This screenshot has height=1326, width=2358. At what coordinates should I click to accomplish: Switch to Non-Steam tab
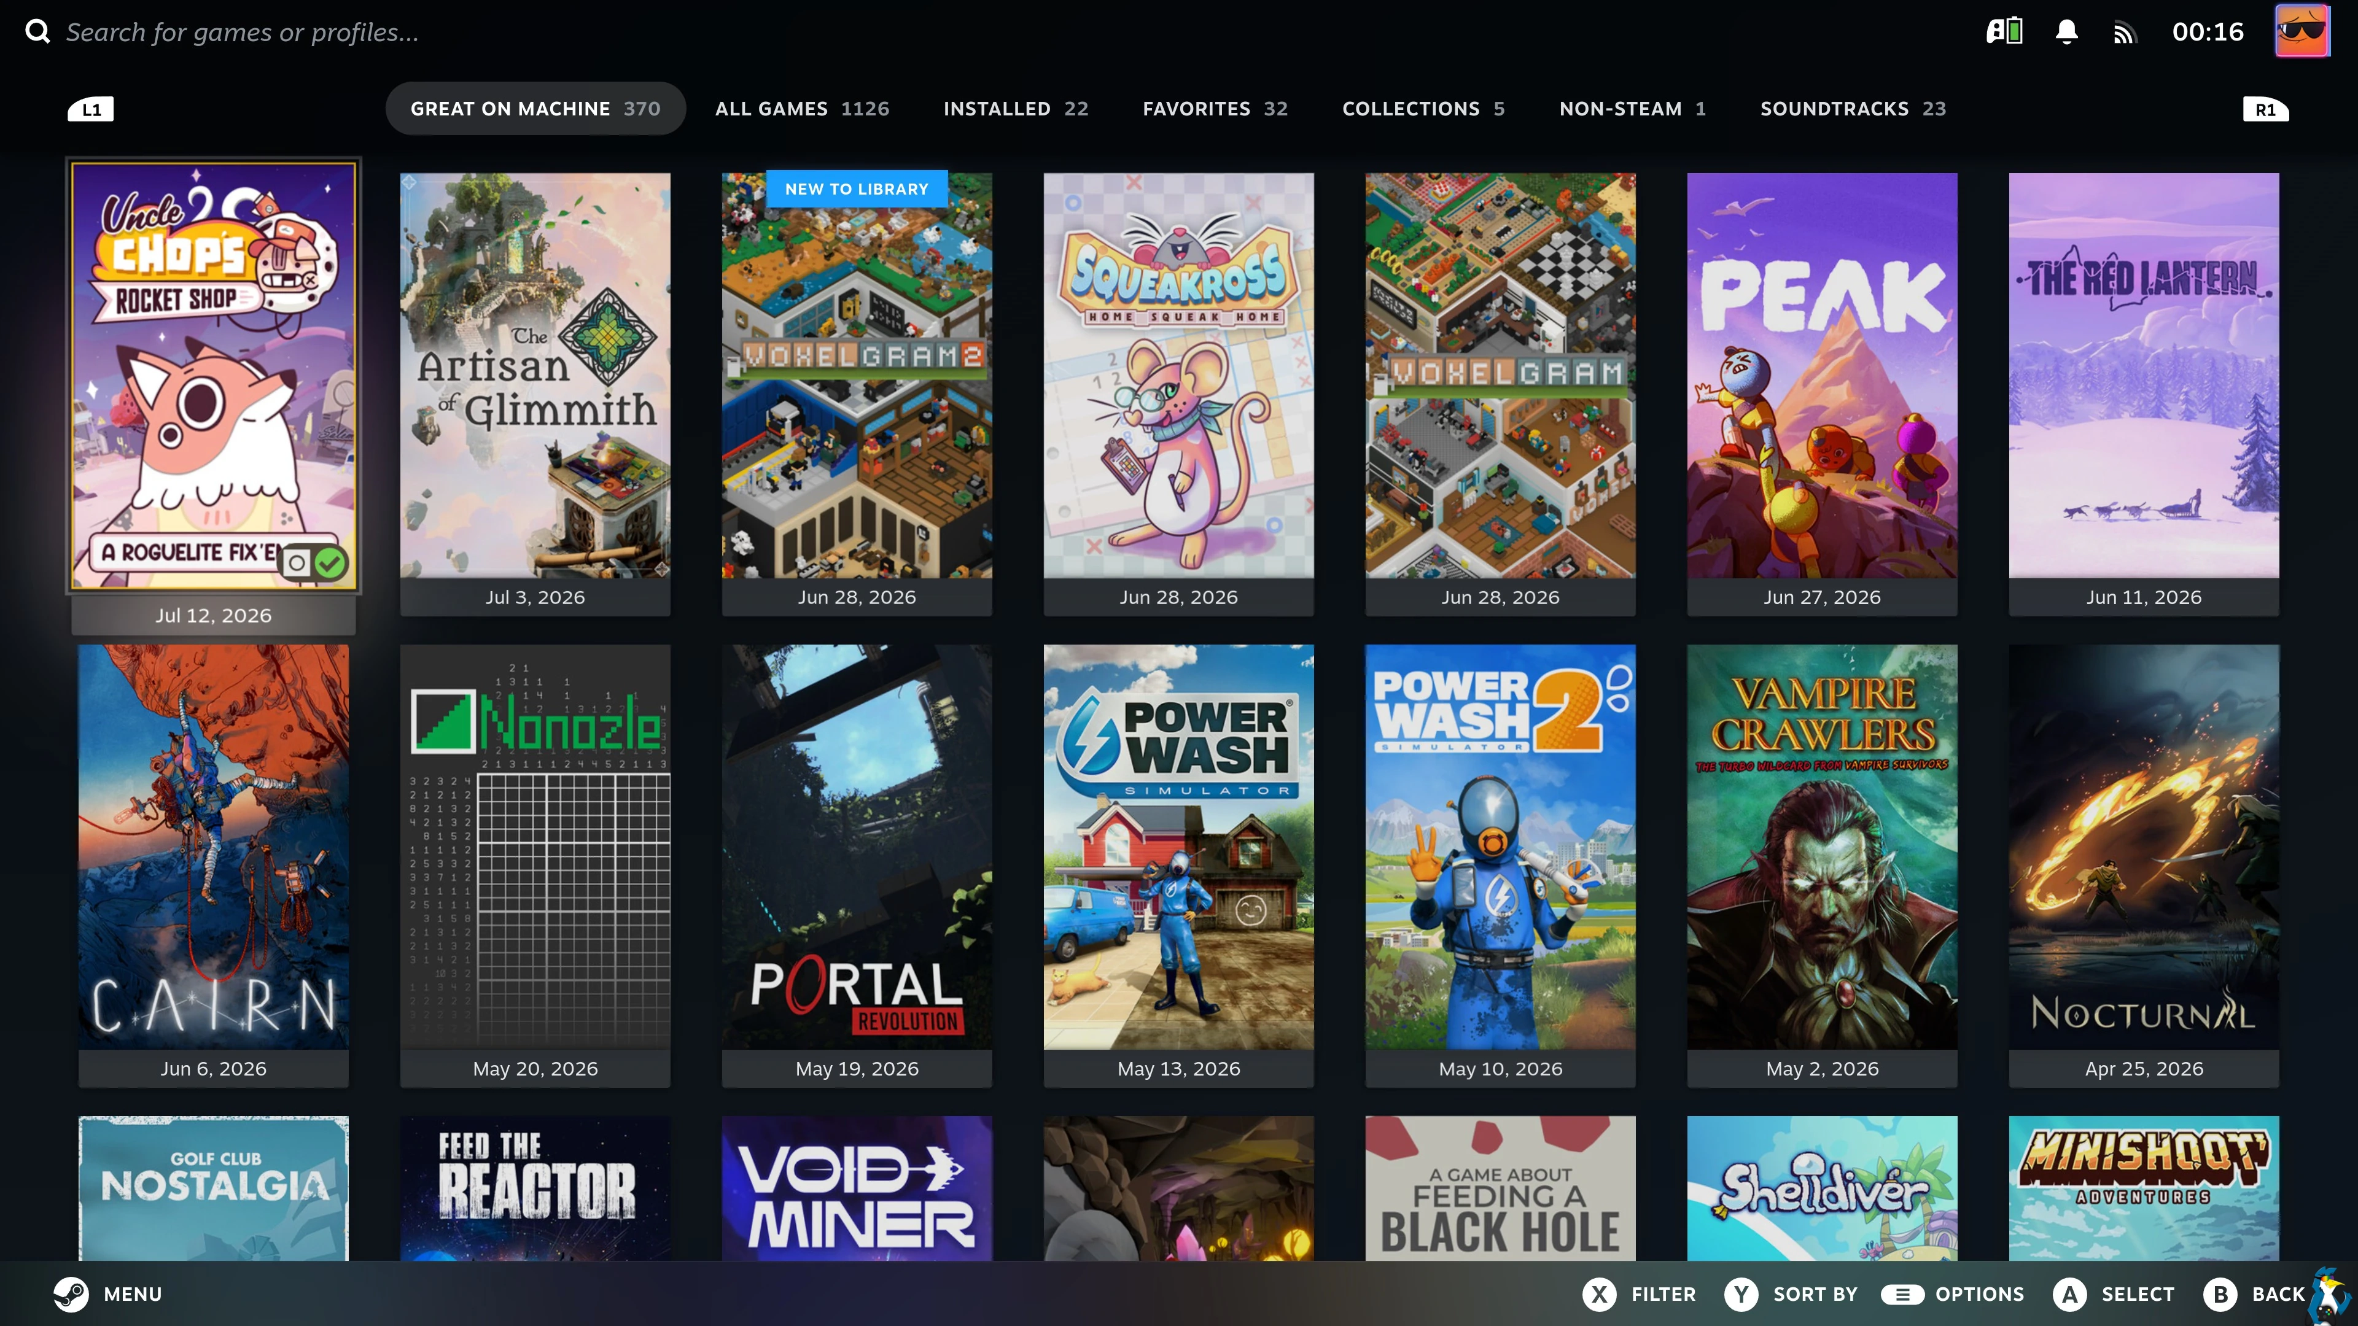tap(1632, 109)
